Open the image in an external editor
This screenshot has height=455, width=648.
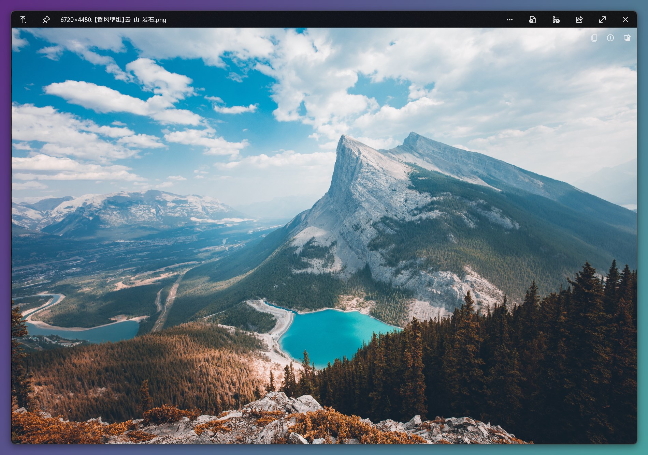532,20
